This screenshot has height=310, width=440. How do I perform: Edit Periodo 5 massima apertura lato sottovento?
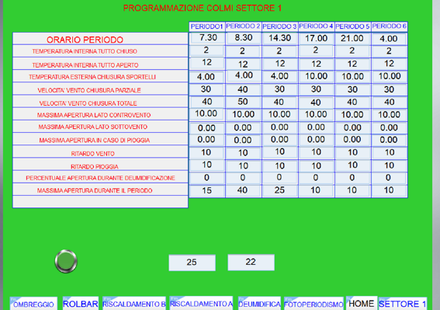click(x=353, y=127)
